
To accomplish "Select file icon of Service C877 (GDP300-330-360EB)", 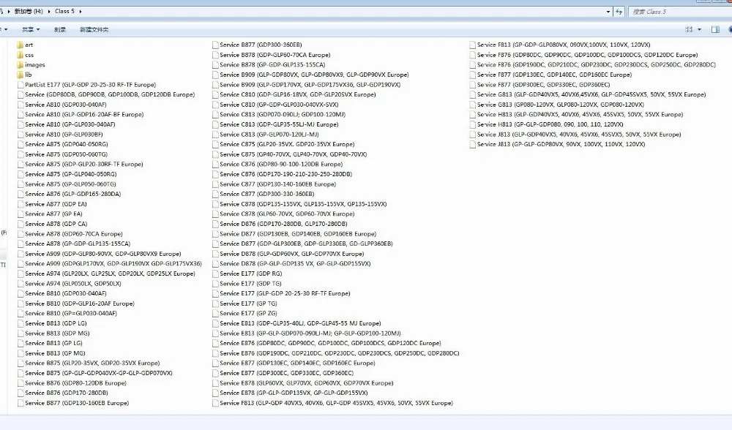I will (x=215, y=194).
